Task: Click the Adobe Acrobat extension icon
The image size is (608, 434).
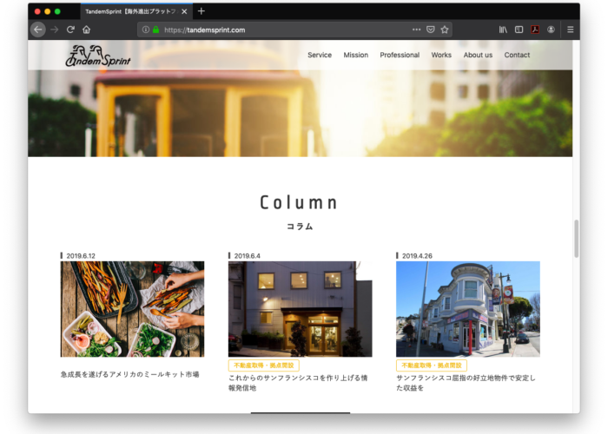Action: (x=535, y=30)
